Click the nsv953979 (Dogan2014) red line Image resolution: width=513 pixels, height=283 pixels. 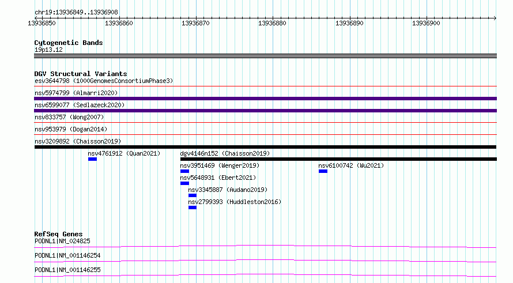[x=265, y=135]
